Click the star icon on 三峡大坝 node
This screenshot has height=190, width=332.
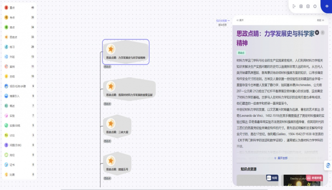pos(111,123)
